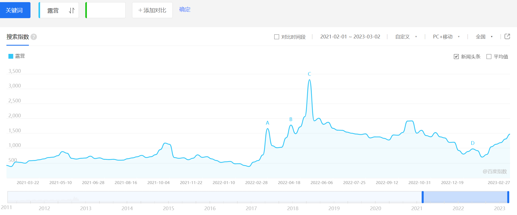Click the 添加对比 button

point(152,10)
